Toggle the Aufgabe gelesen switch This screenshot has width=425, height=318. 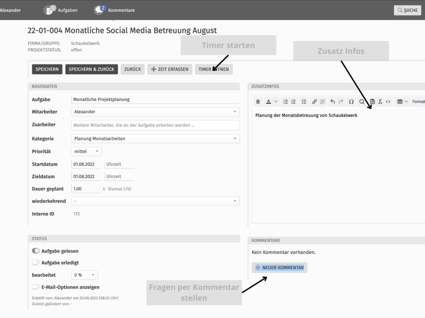click(36, 251)
